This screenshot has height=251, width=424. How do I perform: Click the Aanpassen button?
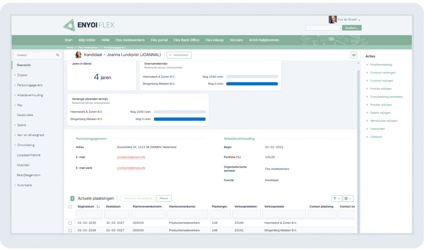tap(179, 55)
